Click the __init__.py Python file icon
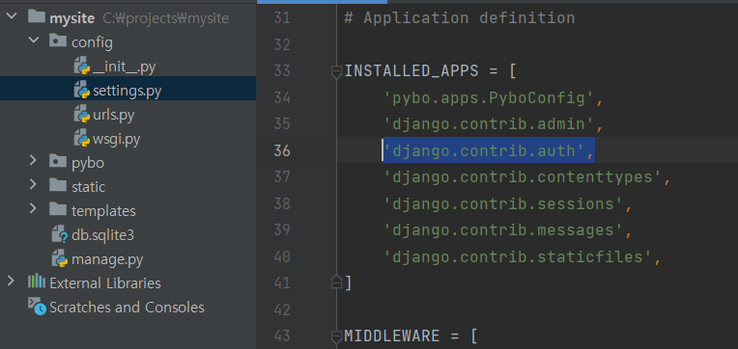The width and height of the screenshot is (738, 349). [82, 67]
